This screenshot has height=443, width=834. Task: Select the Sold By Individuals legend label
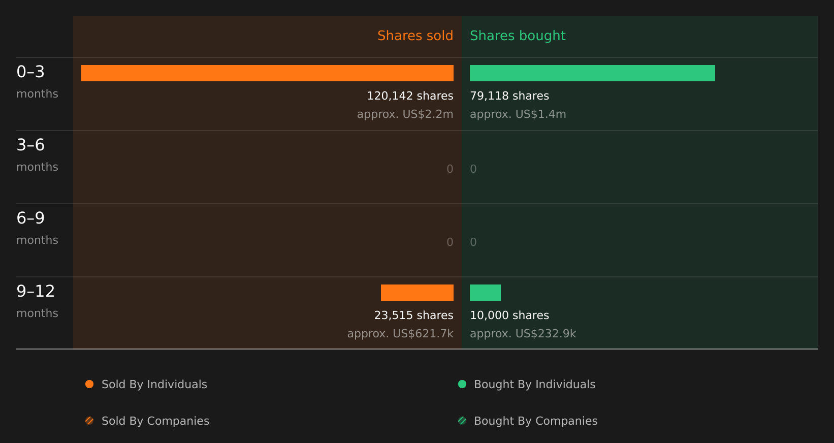[x=154, y=385]
